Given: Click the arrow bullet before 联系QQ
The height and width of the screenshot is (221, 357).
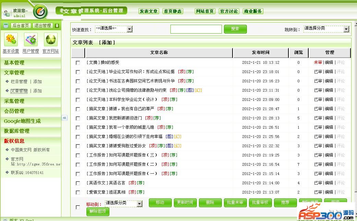Looking at the screenshot, I should (x=7, y=173).
